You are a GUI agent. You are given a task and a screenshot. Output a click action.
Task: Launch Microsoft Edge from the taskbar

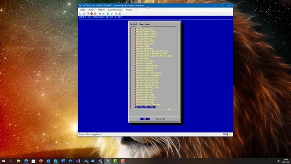point(26,161)
